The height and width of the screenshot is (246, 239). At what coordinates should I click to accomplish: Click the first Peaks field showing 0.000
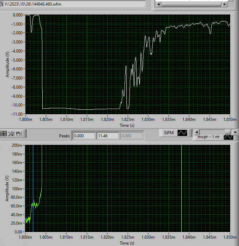click(x=84, y=136)
